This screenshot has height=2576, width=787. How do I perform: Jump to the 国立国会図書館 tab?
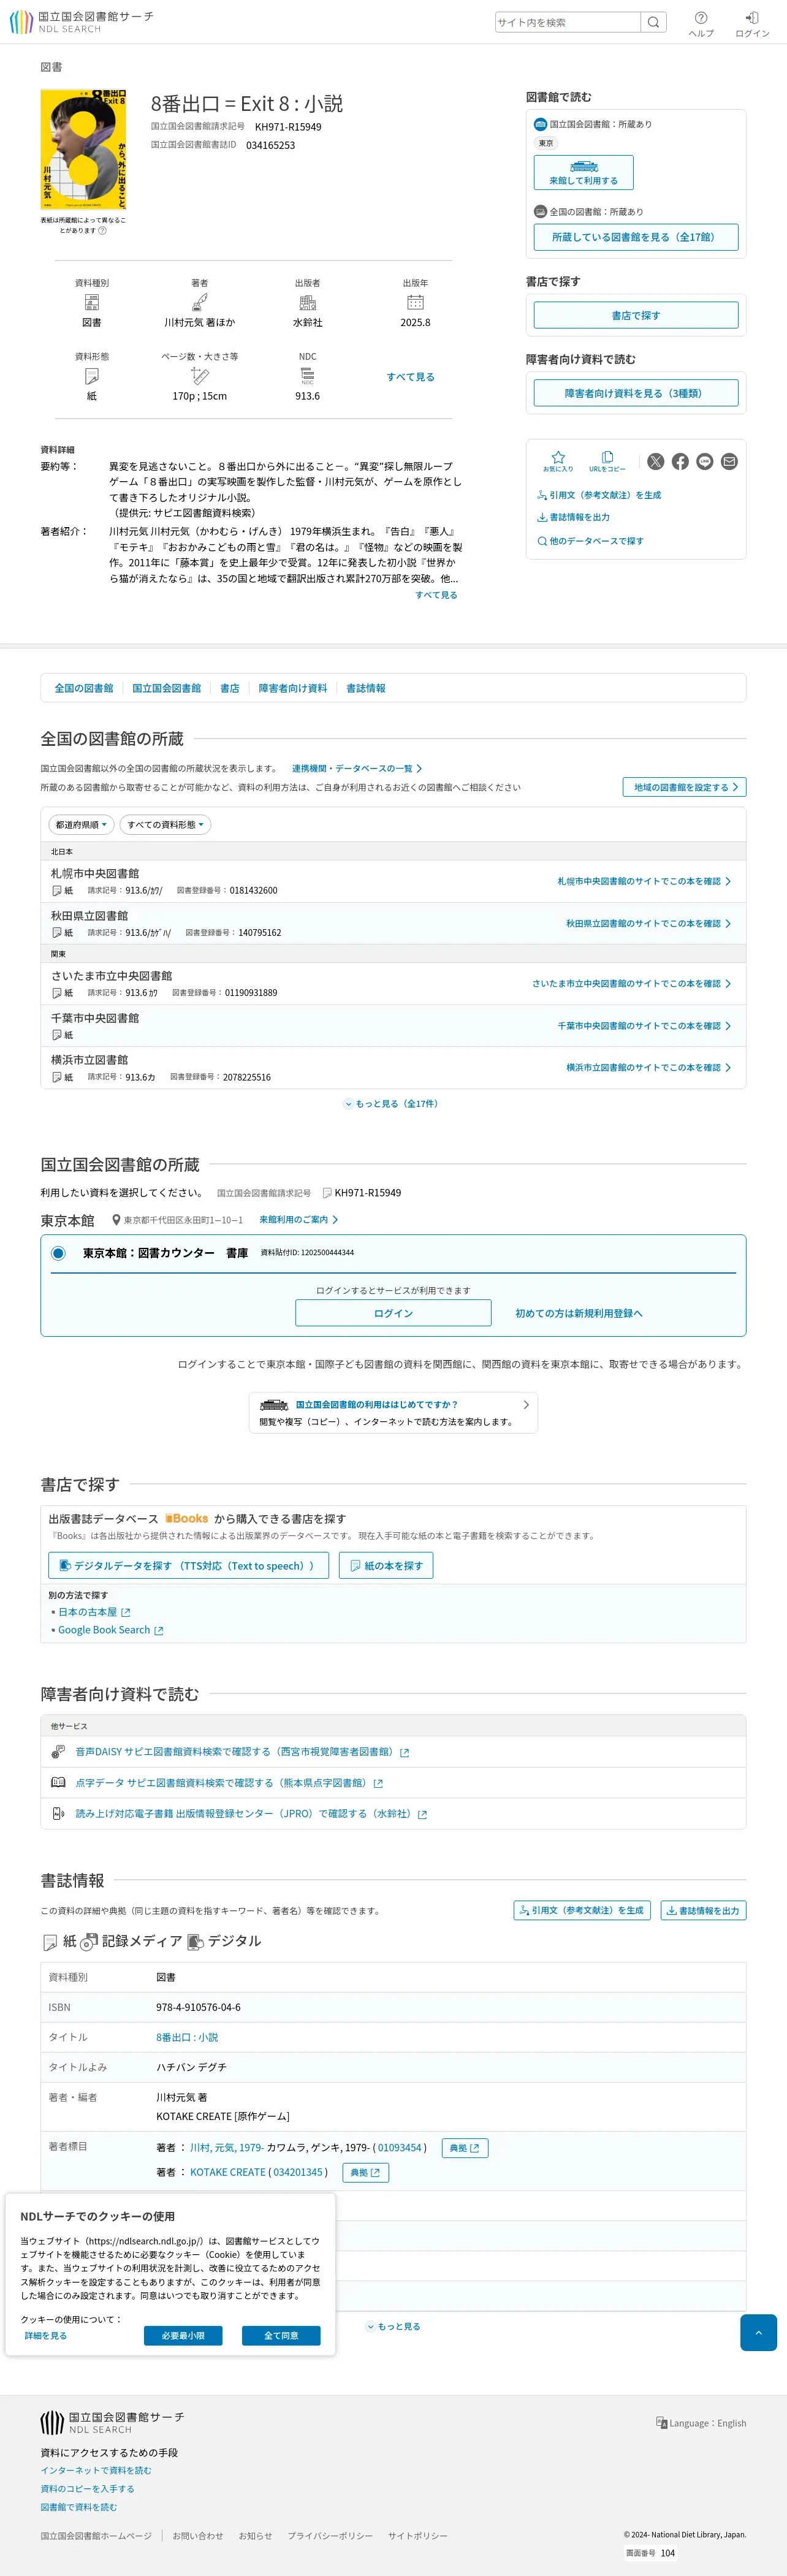click(x=167, y=688)
